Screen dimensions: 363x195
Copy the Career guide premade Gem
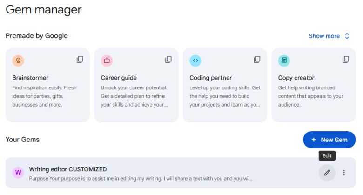click(168, 60)
